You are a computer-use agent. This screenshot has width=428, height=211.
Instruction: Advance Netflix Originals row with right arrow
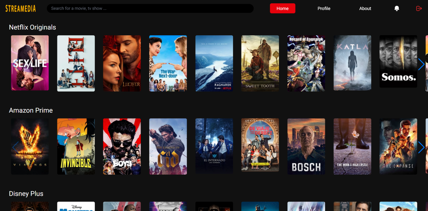pyautogui.click(x=421, y=64)
